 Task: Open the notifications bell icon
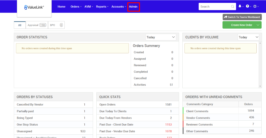click(240, 6)
